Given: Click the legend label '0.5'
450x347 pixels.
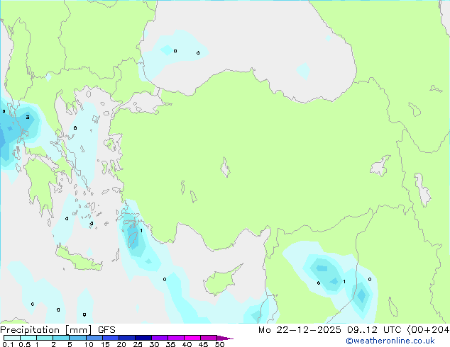Looking at the screenshot, I should pos(25,344).
